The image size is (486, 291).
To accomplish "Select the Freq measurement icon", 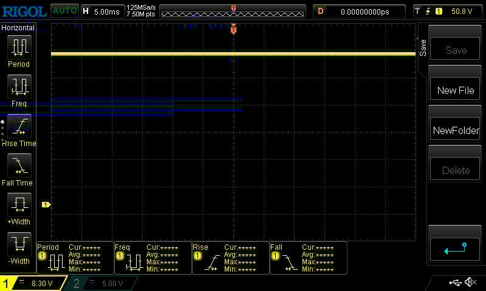I will (x=19, y=86).
